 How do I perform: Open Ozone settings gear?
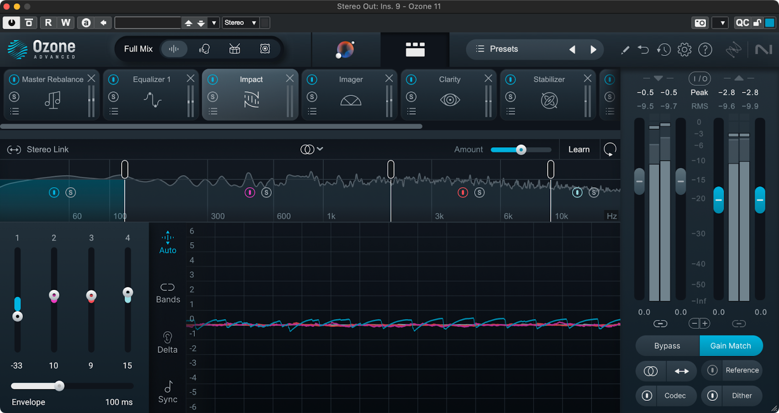(x=685, y=50)
